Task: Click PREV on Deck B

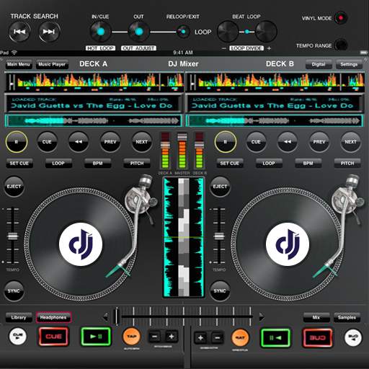Action: [x=319, y=142]
